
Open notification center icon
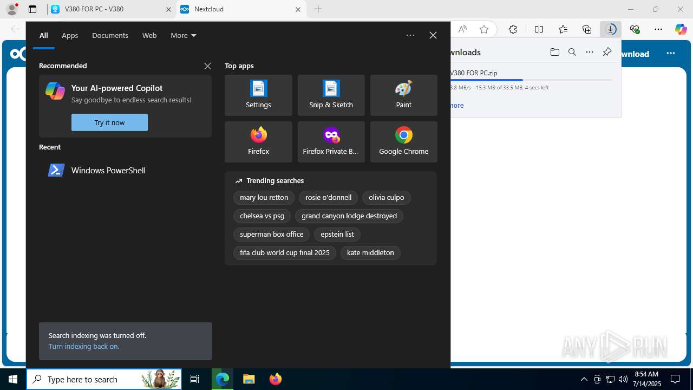[675, 379]
